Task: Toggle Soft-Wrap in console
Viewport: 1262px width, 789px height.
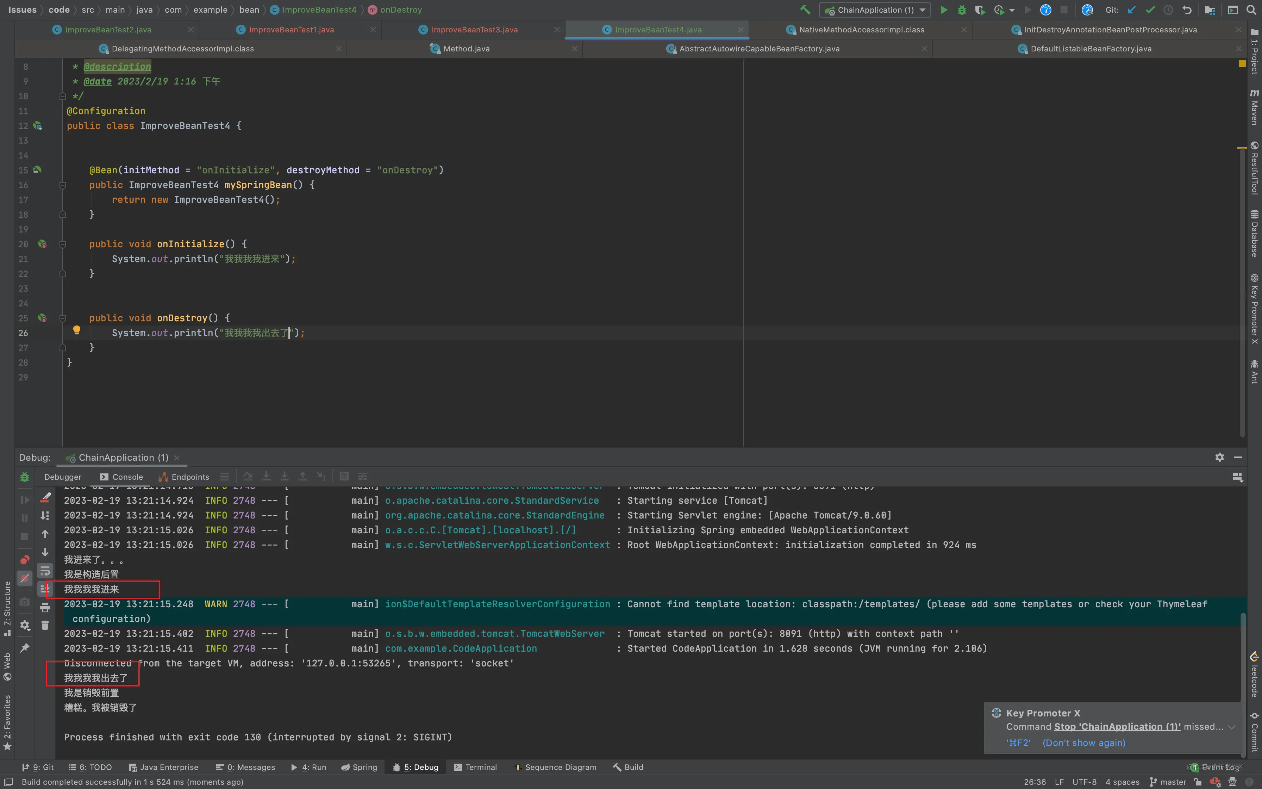Action: tap(45, 571)
